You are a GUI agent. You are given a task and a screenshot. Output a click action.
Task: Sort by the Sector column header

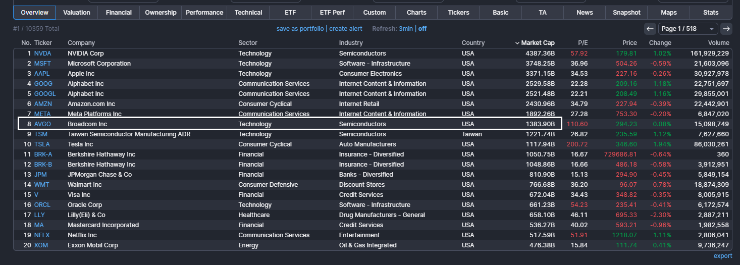click(248, 43)
